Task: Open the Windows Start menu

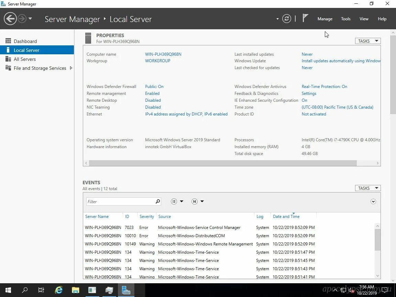Action: 8,290
